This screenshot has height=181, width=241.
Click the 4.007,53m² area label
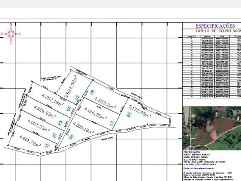pyautogui.click(x=38, y=126)
